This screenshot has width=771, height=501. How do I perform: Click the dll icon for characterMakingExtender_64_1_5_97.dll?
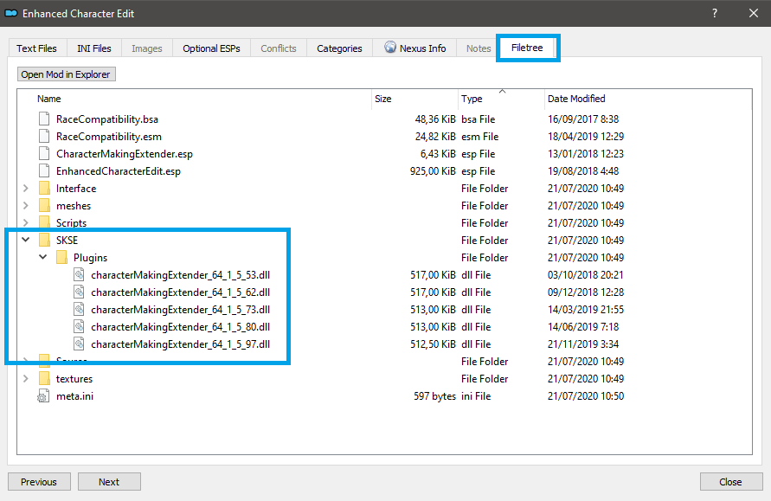pyautogui.click(x=79, y=344)
